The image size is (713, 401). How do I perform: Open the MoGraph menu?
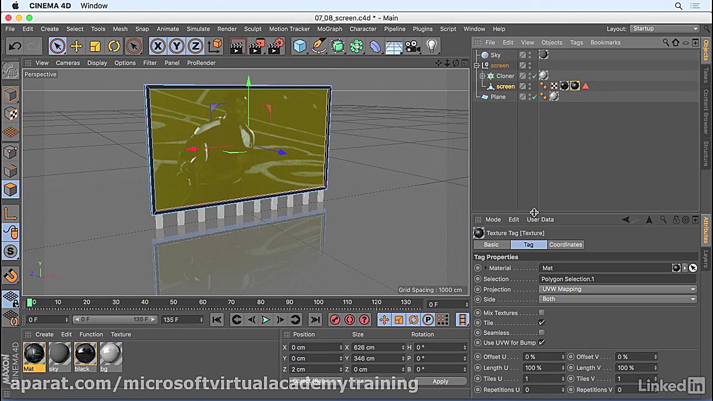[330, 29]
